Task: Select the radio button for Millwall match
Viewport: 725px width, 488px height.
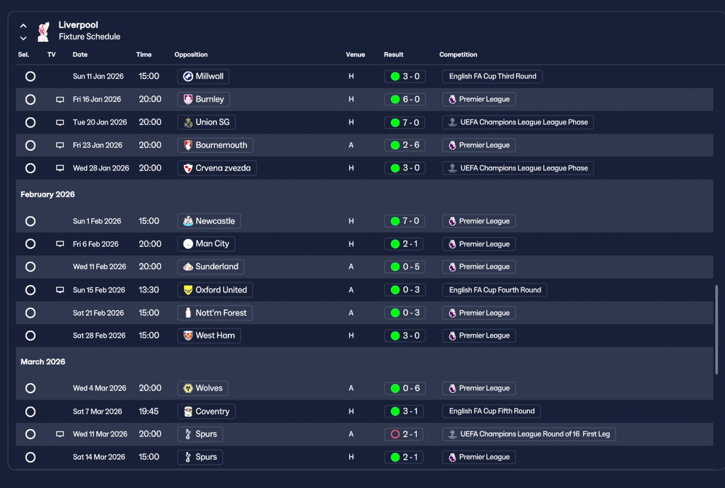Action: tap(31, 77)
